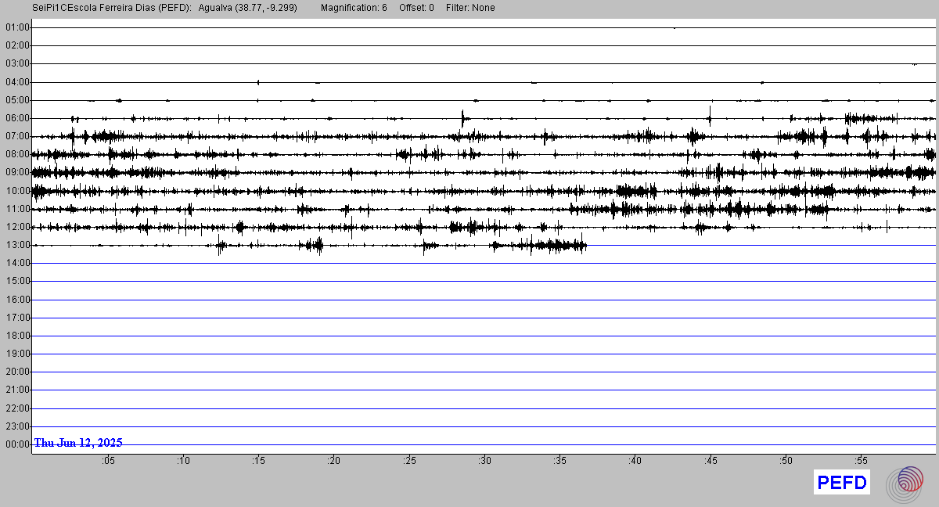Click the ':40' minute axis label

635,461
